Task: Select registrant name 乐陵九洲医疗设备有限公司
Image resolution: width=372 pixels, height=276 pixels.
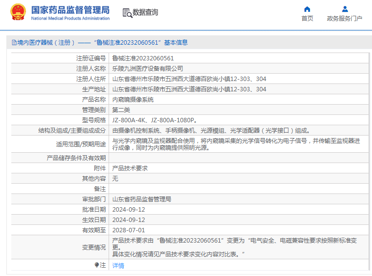Action: 147,69
